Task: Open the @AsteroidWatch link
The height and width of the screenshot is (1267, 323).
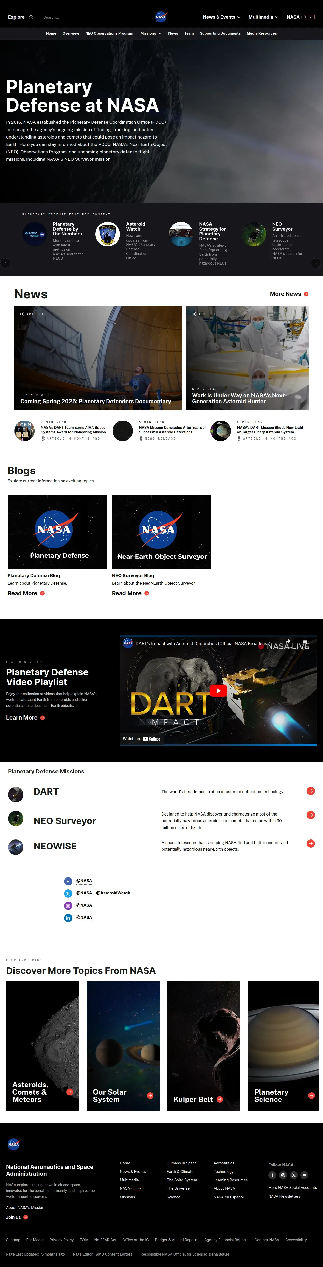Action: [x=113, y=893]
